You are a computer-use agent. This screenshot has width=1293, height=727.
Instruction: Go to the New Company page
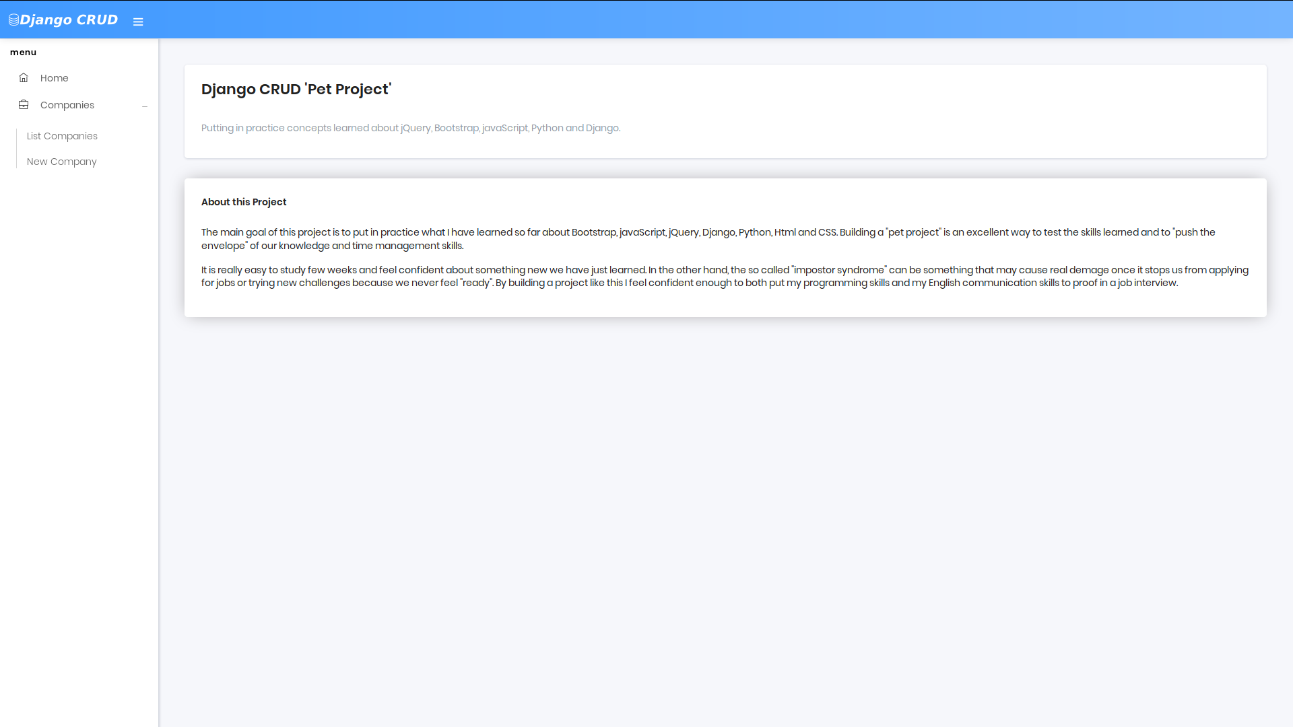pos(62,162)
